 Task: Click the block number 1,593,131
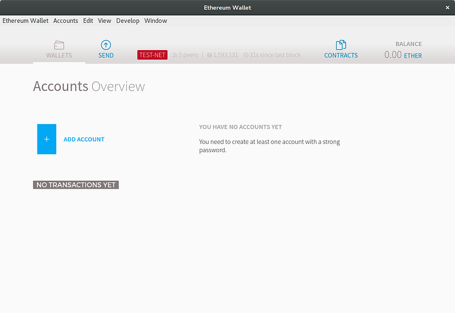click(225, 55)
